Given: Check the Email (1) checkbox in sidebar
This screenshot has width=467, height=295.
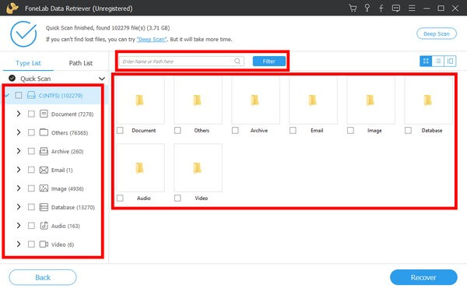Looking at the screenshot, I should pos(31,170).
